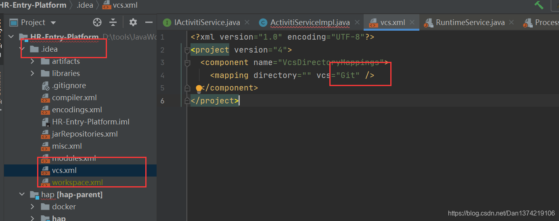The image size is (559, 221).
Task: Select workspace.xml file
Action: 77,183
